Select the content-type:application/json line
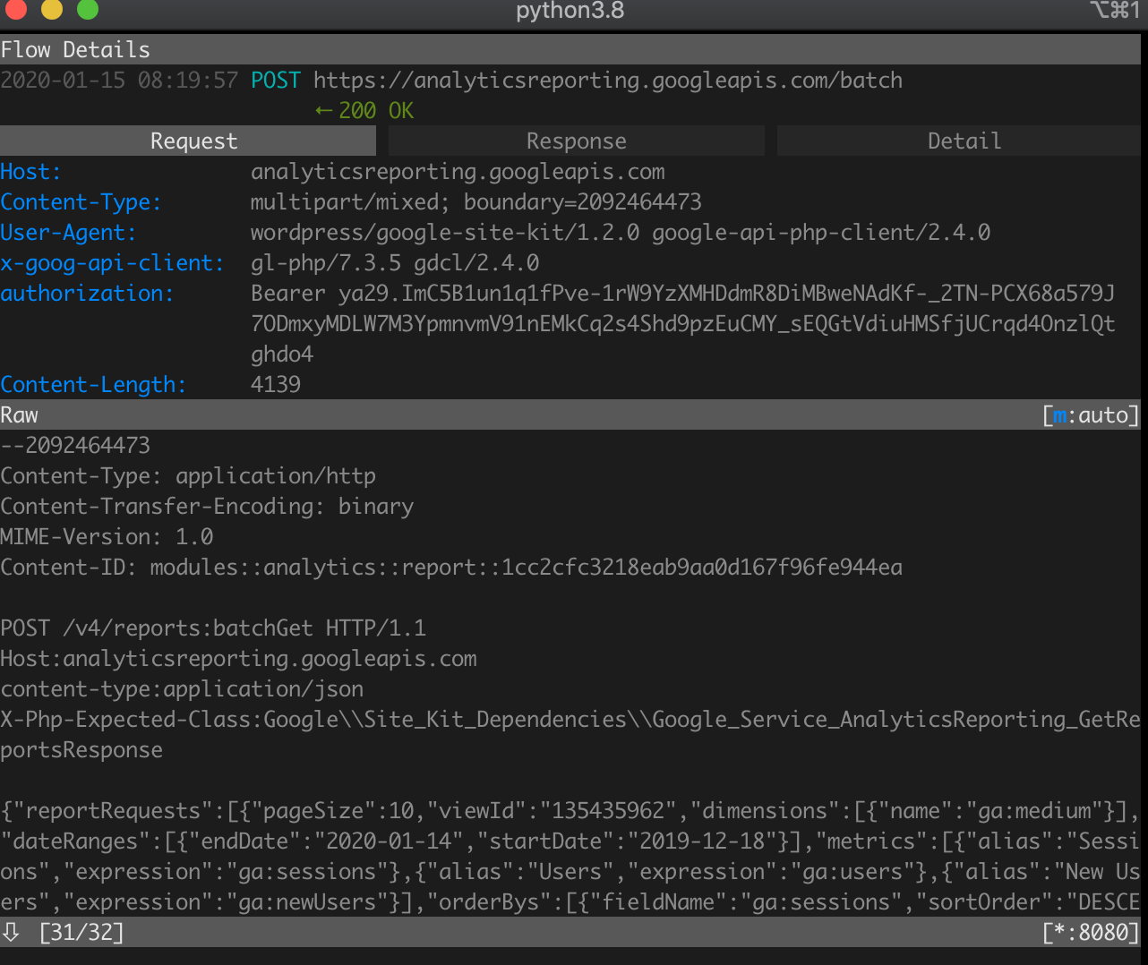 [x=182, y=689]
